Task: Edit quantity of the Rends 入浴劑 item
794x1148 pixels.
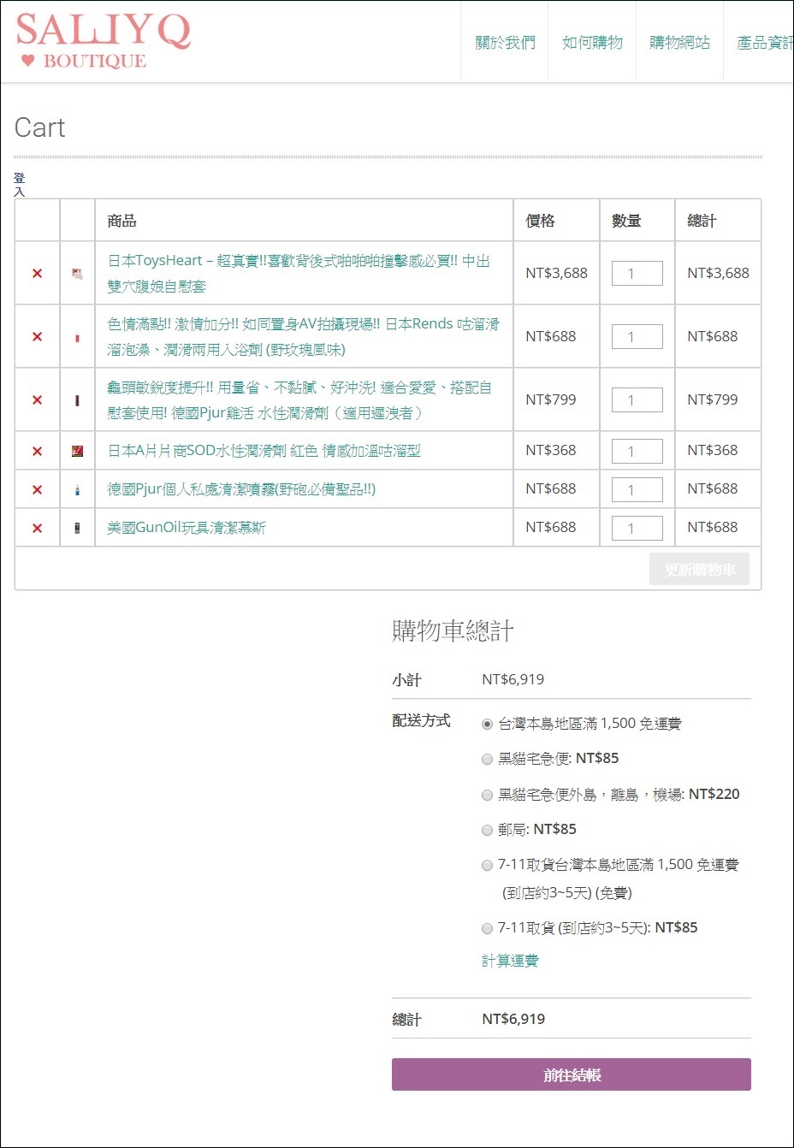Action: (637, 337)
